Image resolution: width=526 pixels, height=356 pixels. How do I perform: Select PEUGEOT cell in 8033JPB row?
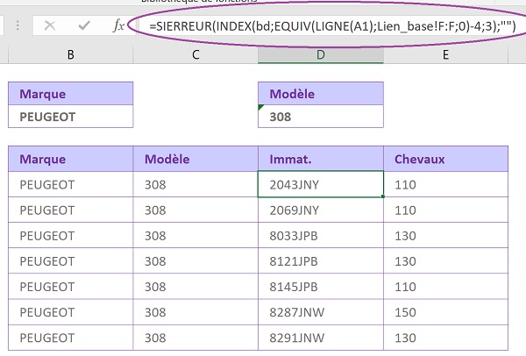(70, 235)
